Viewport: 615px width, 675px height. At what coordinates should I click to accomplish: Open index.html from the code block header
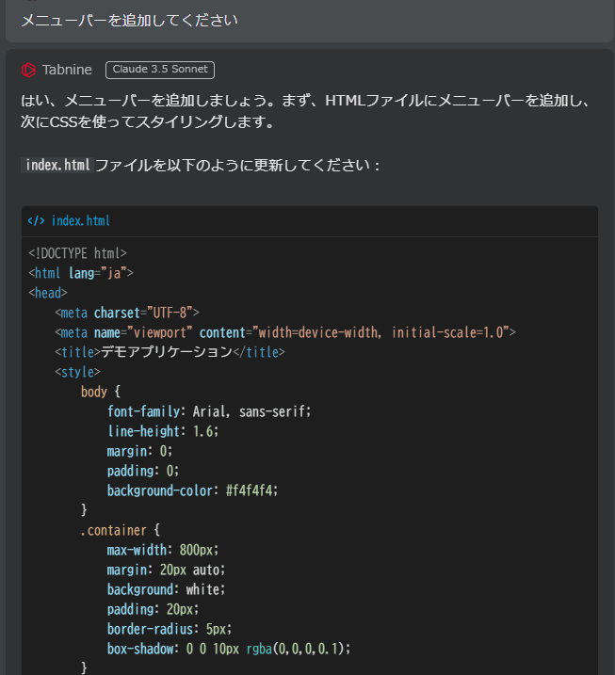(x=80, y=221)
